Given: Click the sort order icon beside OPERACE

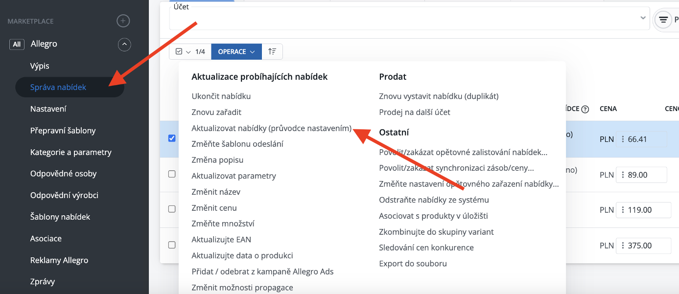Looking at the screenshot, I should pos(272,51).
